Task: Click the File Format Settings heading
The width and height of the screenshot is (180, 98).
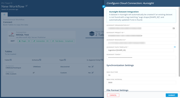Action: point(117,90)
